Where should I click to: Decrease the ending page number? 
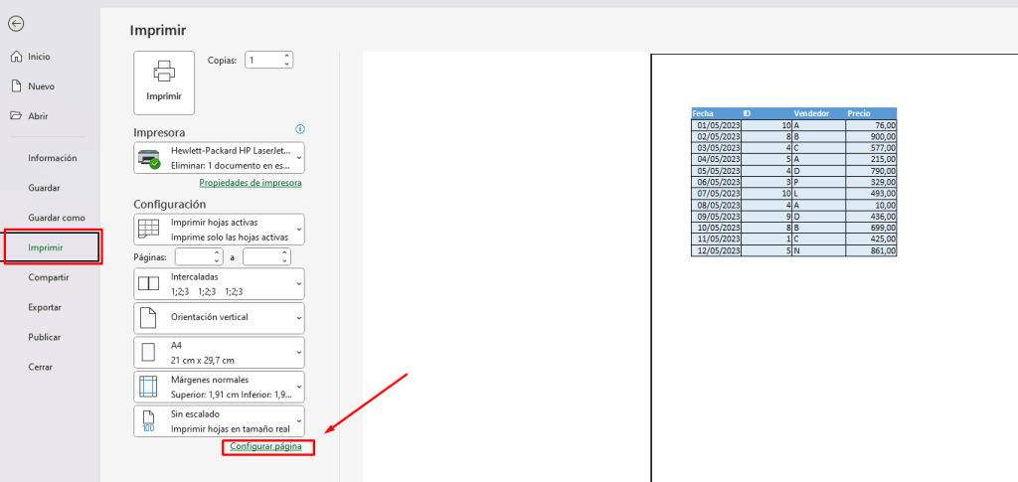[x=284, y=260]
